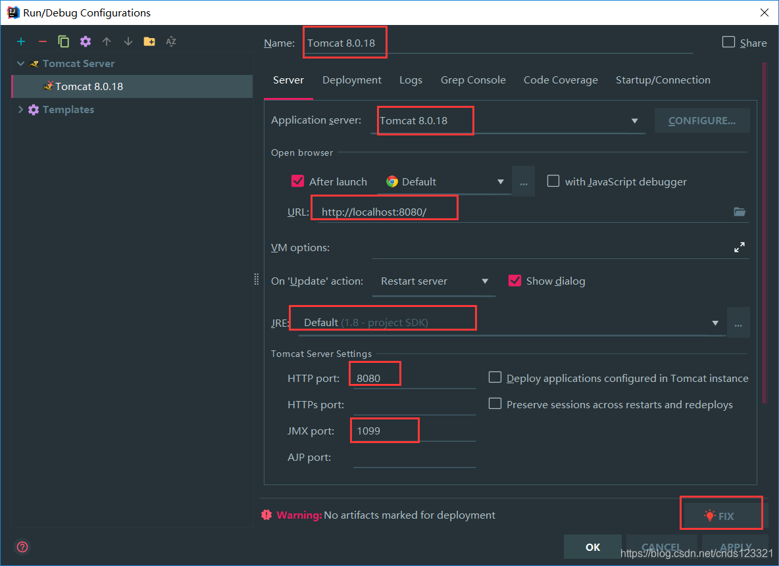Browse the URL folder icon
779x566 pixels.
pos(740,212)
